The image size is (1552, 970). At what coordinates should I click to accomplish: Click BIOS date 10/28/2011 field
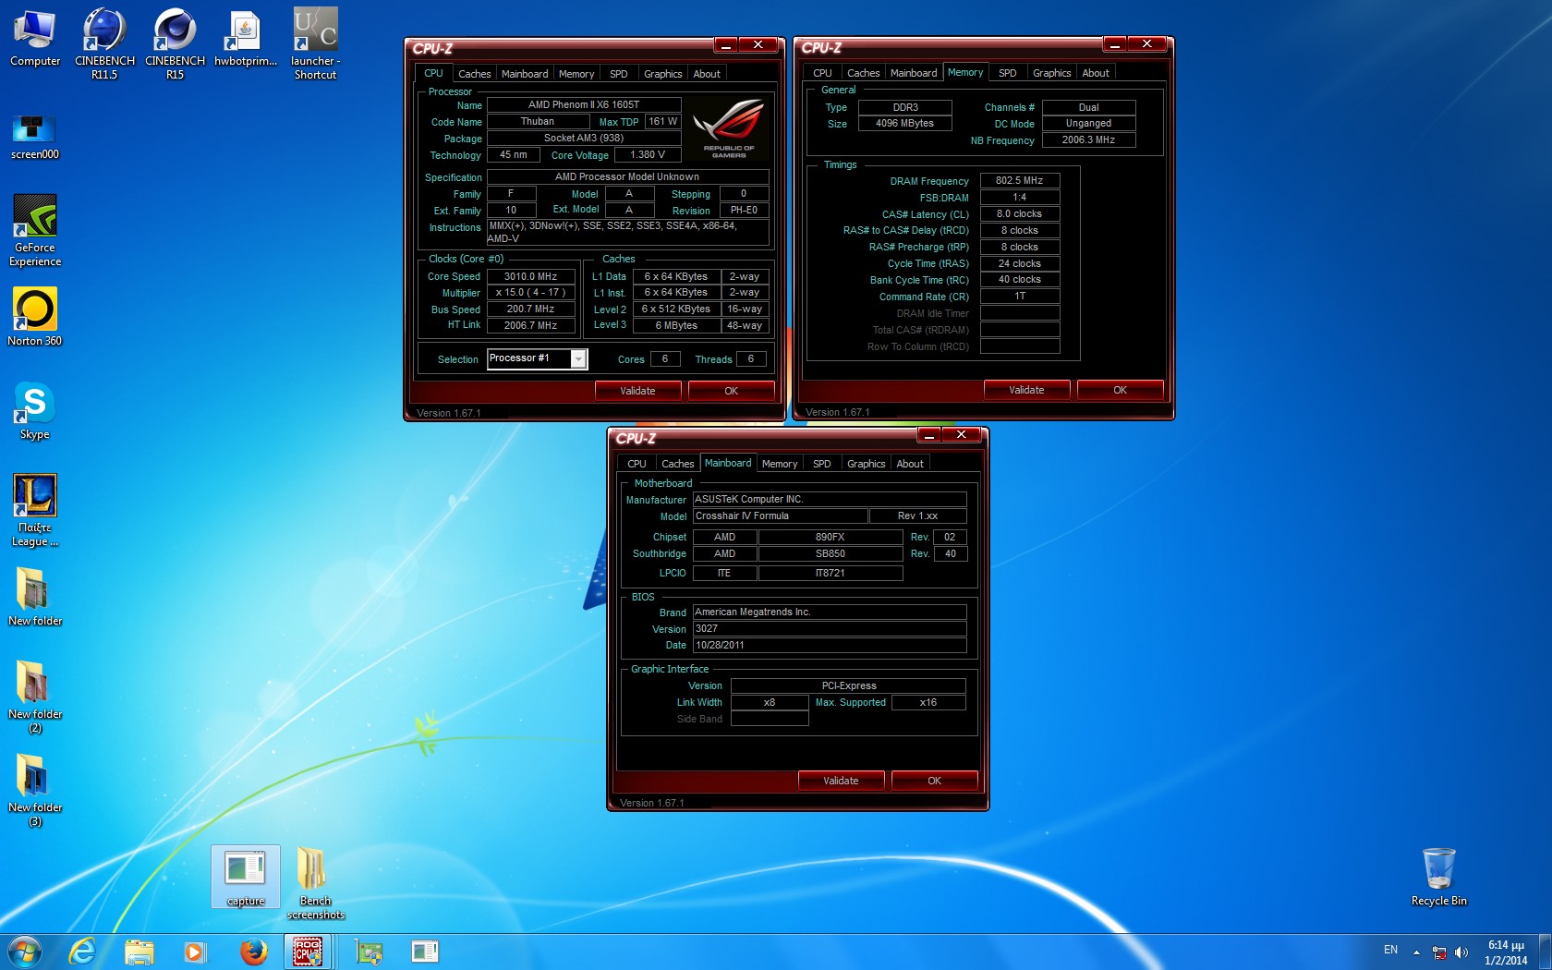tap(829, 645)
